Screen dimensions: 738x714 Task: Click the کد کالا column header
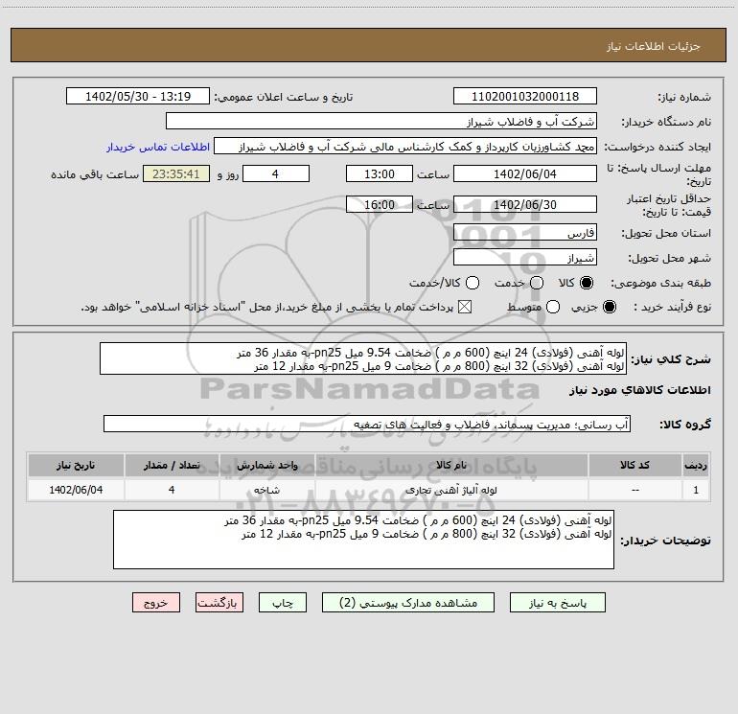[x=634, y=465]
